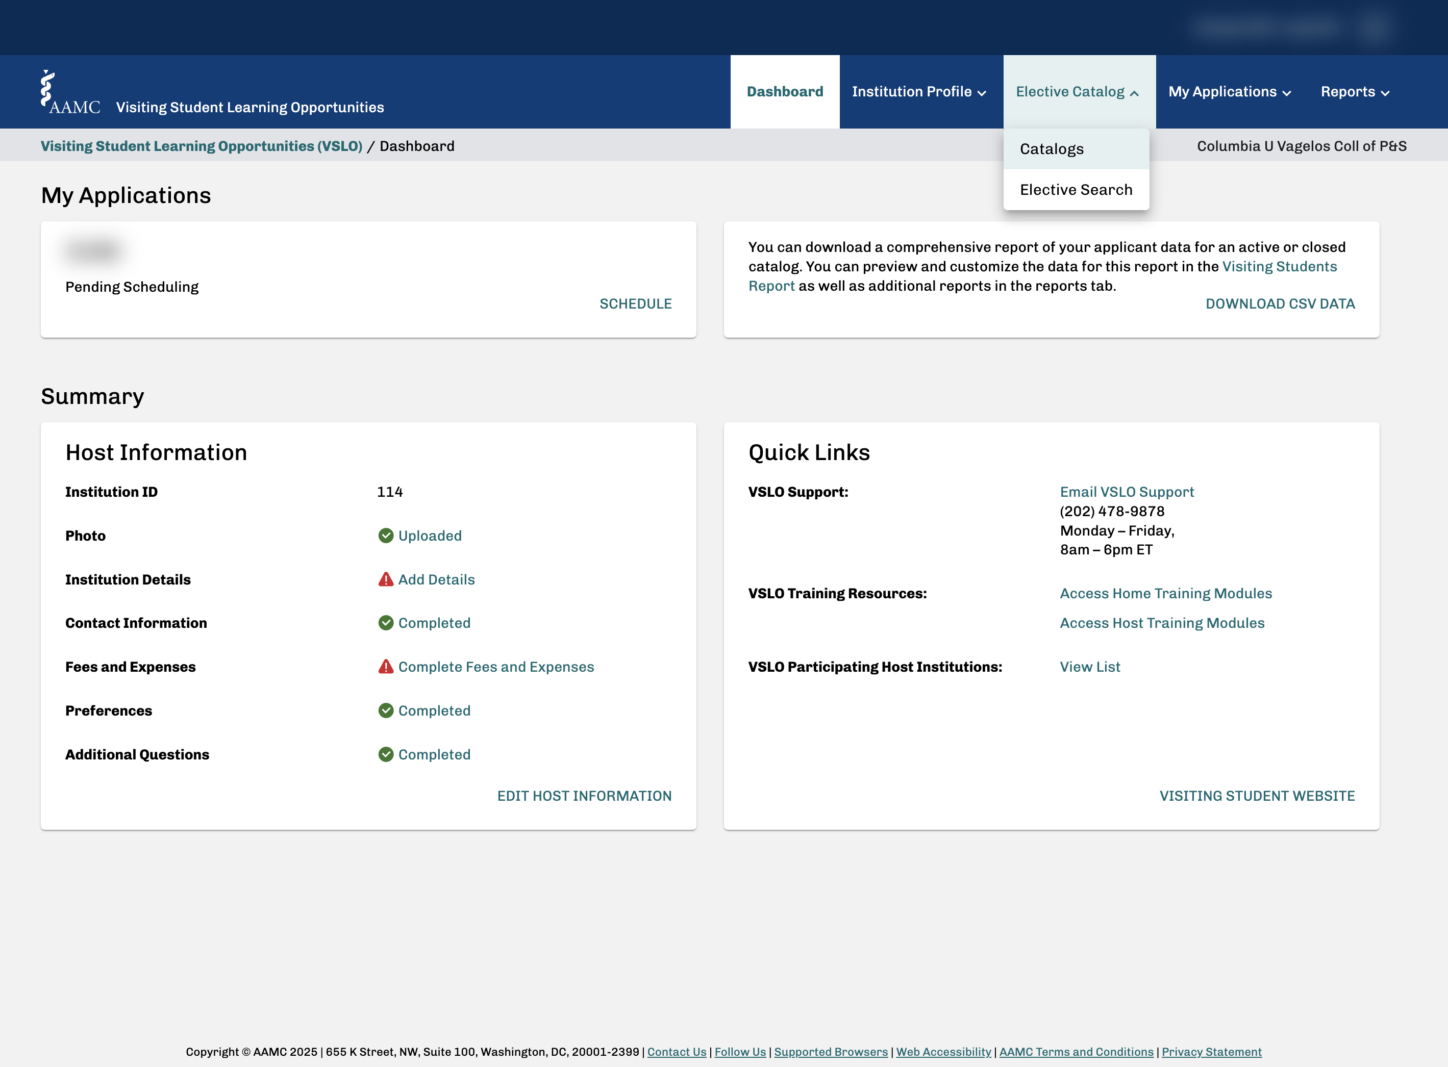Open Access Host Training Modules

point(1162,623)
